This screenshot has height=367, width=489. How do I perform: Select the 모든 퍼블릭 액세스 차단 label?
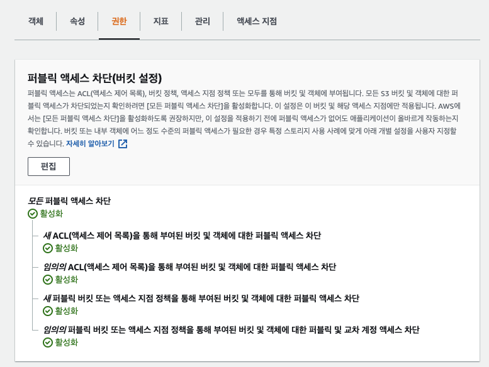pos(69,201)
